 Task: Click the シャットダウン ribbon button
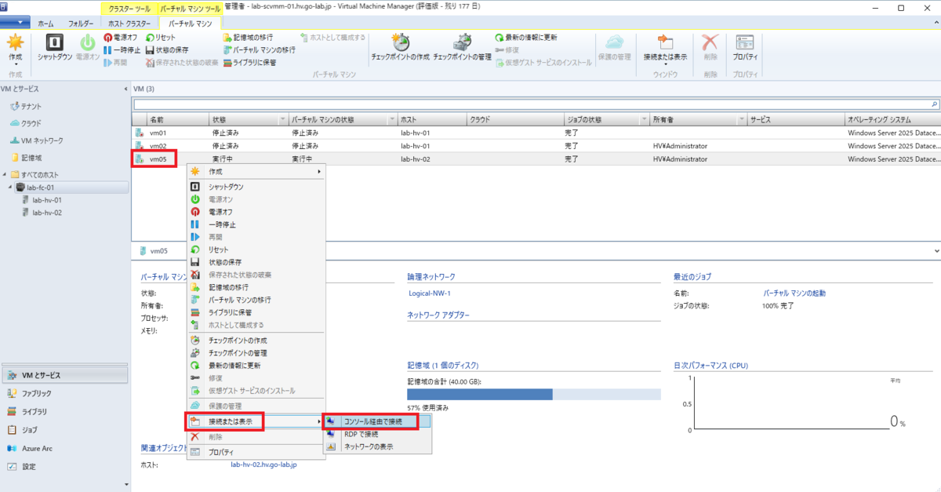[x=55, y=47]
